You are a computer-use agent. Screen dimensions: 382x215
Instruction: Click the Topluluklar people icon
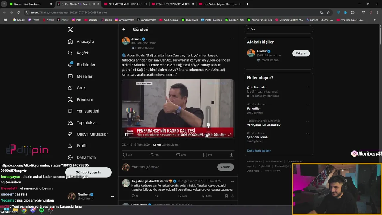[70, 123]
